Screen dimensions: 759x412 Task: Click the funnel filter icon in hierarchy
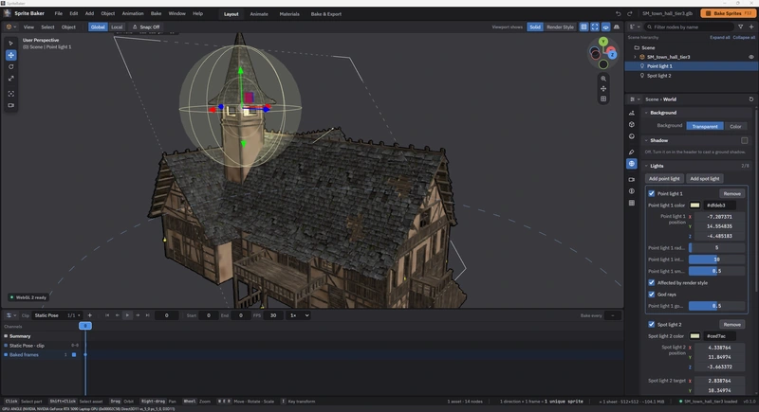[740, 27]
